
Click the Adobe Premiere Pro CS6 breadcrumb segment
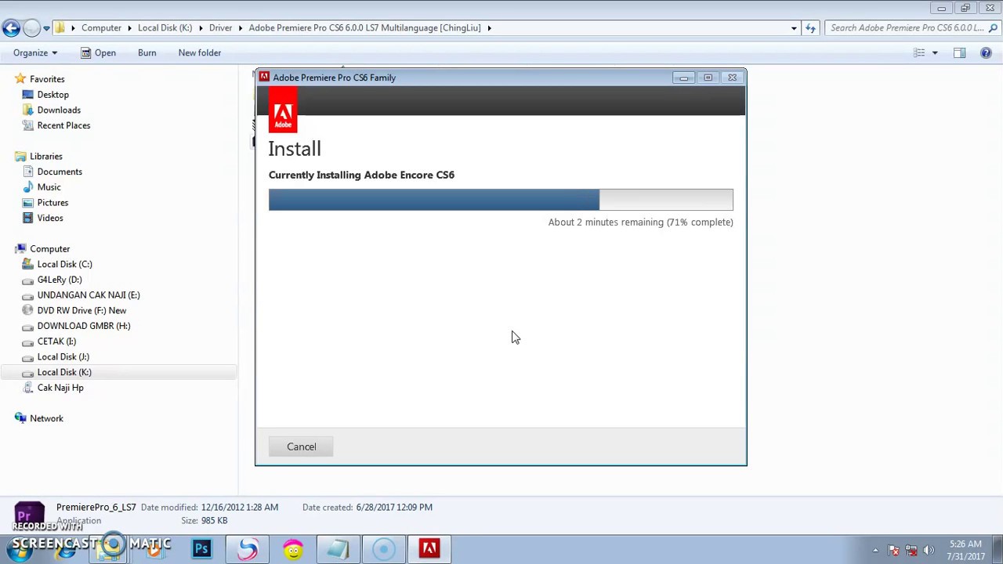364,27
